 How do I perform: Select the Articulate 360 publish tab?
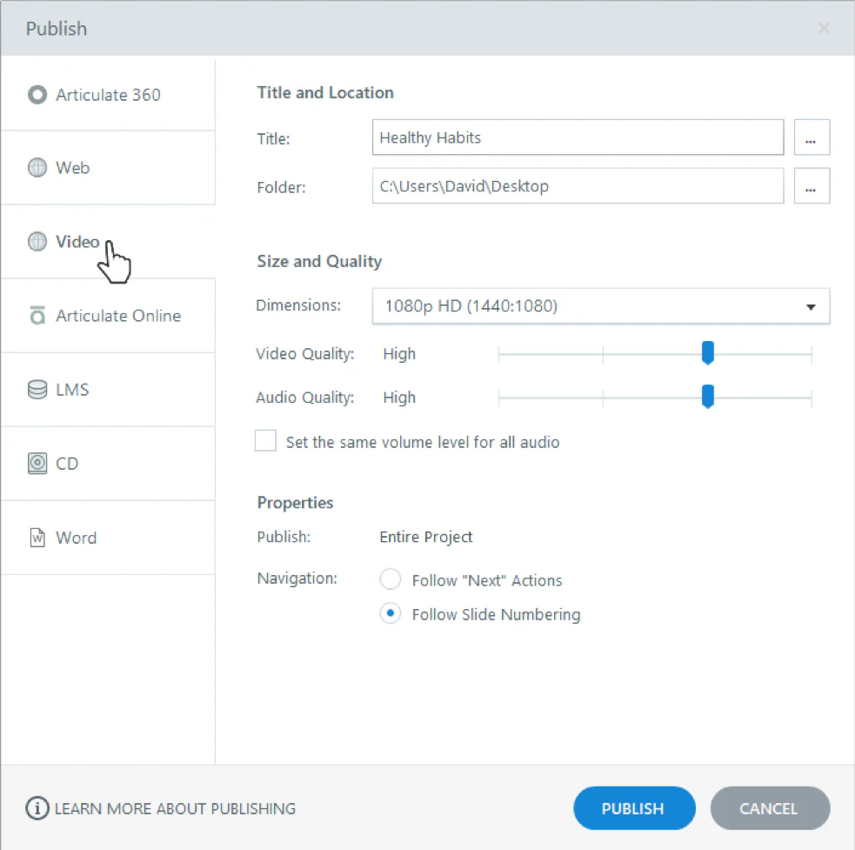tap(108, 95)
